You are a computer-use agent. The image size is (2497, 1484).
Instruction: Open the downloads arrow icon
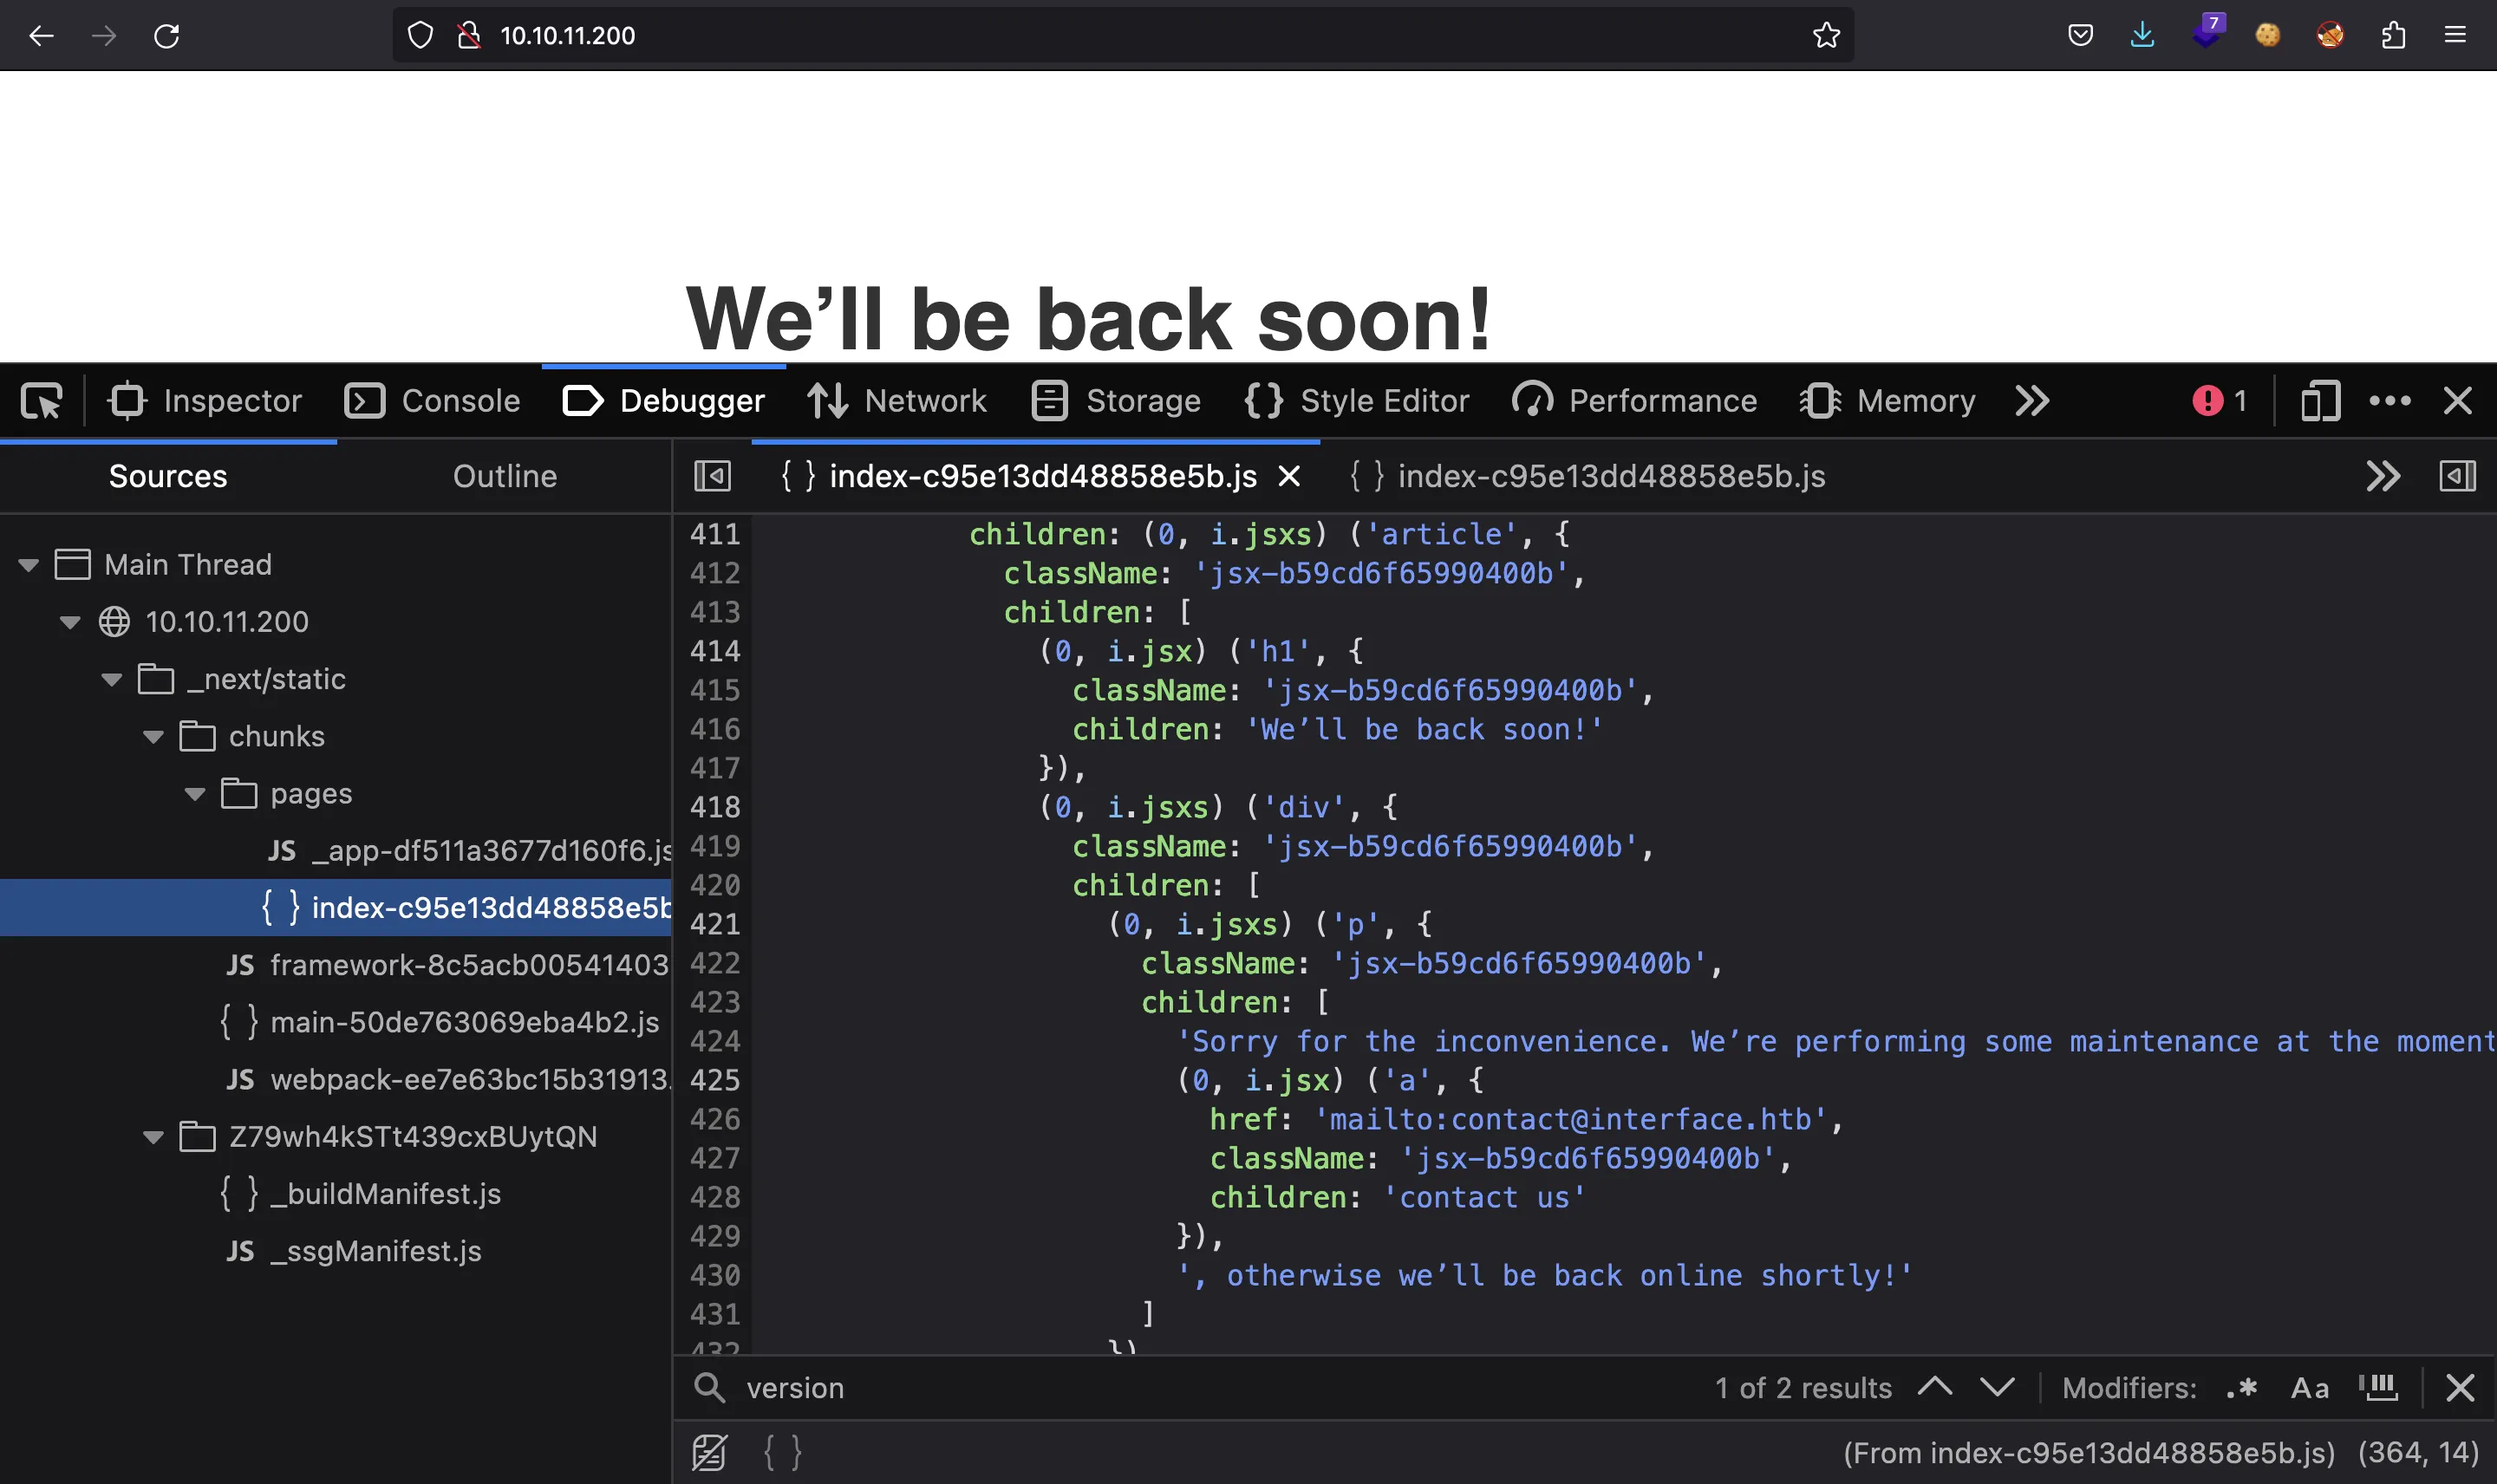(x=2142, y=36)
